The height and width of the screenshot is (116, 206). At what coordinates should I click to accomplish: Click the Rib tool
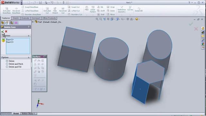point(100,7)
